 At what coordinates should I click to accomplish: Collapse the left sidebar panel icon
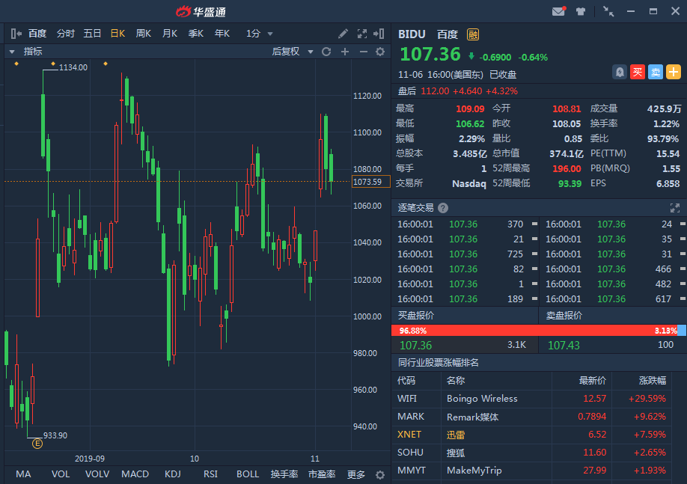pos(16,33)
